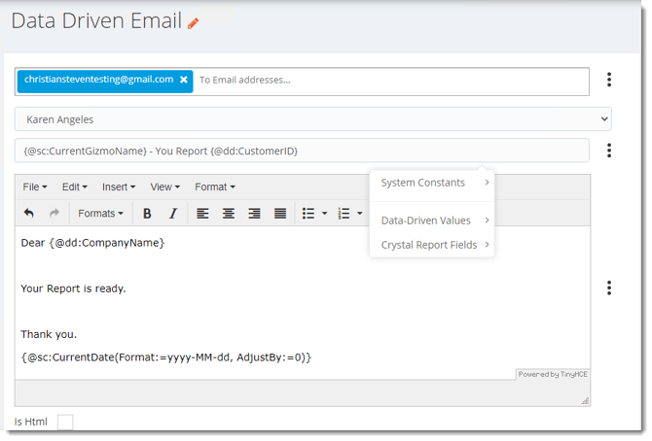The image size is (652, 441).
Task: Toggle bold formatting
Action: coord(147,214)
